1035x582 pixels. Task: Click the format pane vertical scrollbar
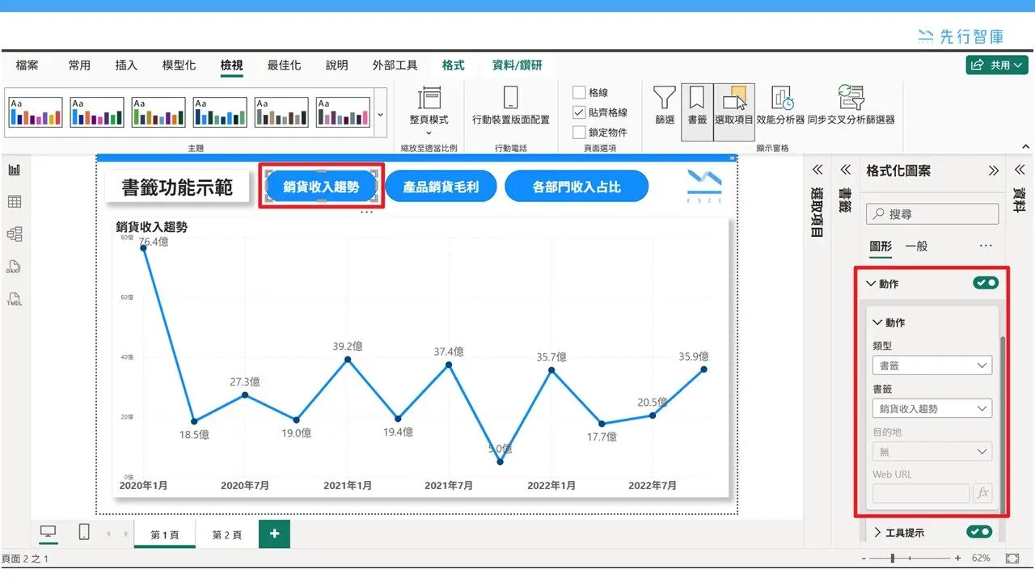tap(1003, 423)
